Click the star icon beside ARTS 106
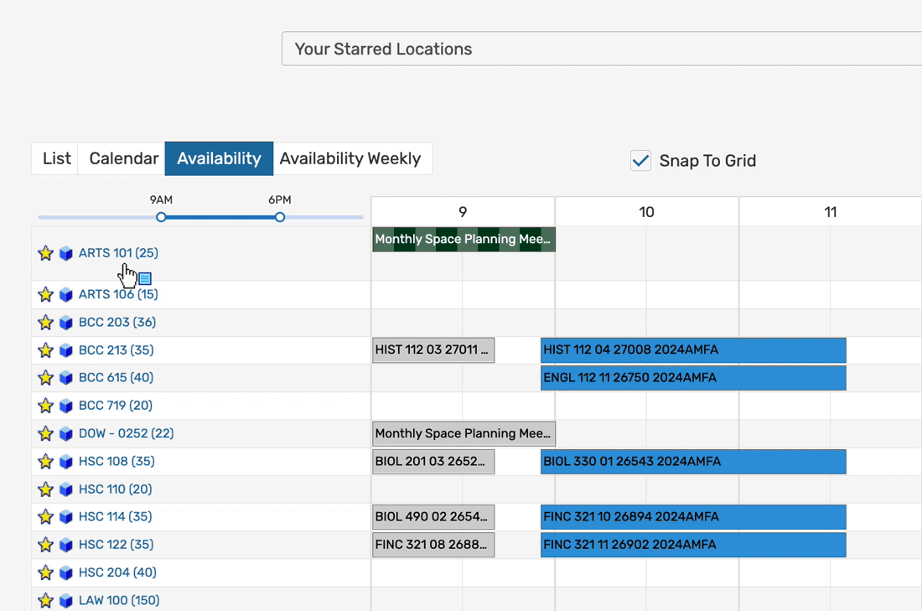This screenshot has height=611, width=922. coord(45,295)
